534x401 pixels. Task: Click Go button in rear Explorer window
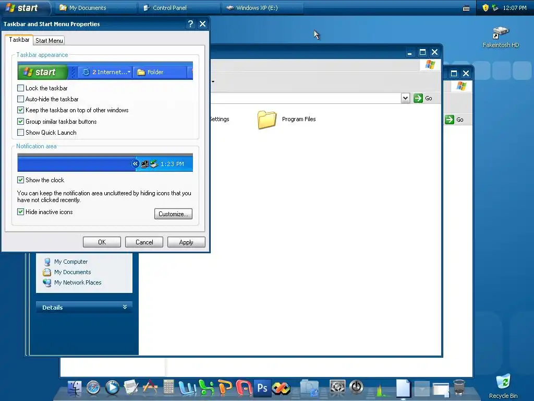454,120
